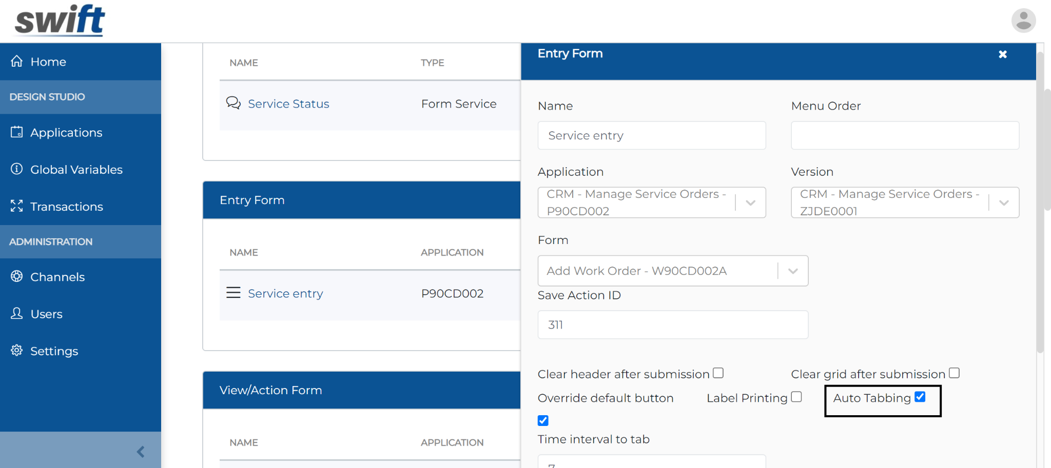Enable Clear header after submission
This screenshot has height=468, width=1051.
tap(718, 373)
